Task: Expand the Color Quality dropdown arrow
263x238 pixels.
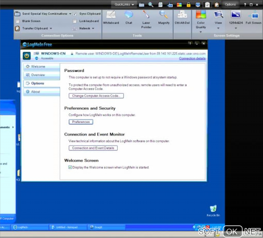Action: coord(201,32)
